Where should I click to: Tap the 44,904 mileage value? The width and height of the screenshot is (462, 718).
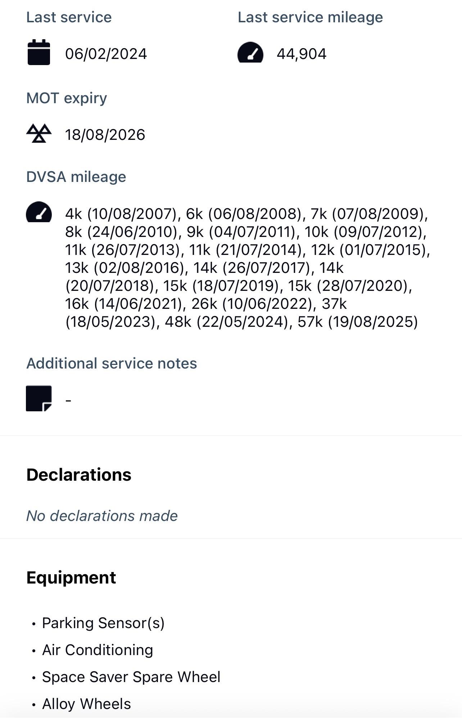(x=302, y=54)
